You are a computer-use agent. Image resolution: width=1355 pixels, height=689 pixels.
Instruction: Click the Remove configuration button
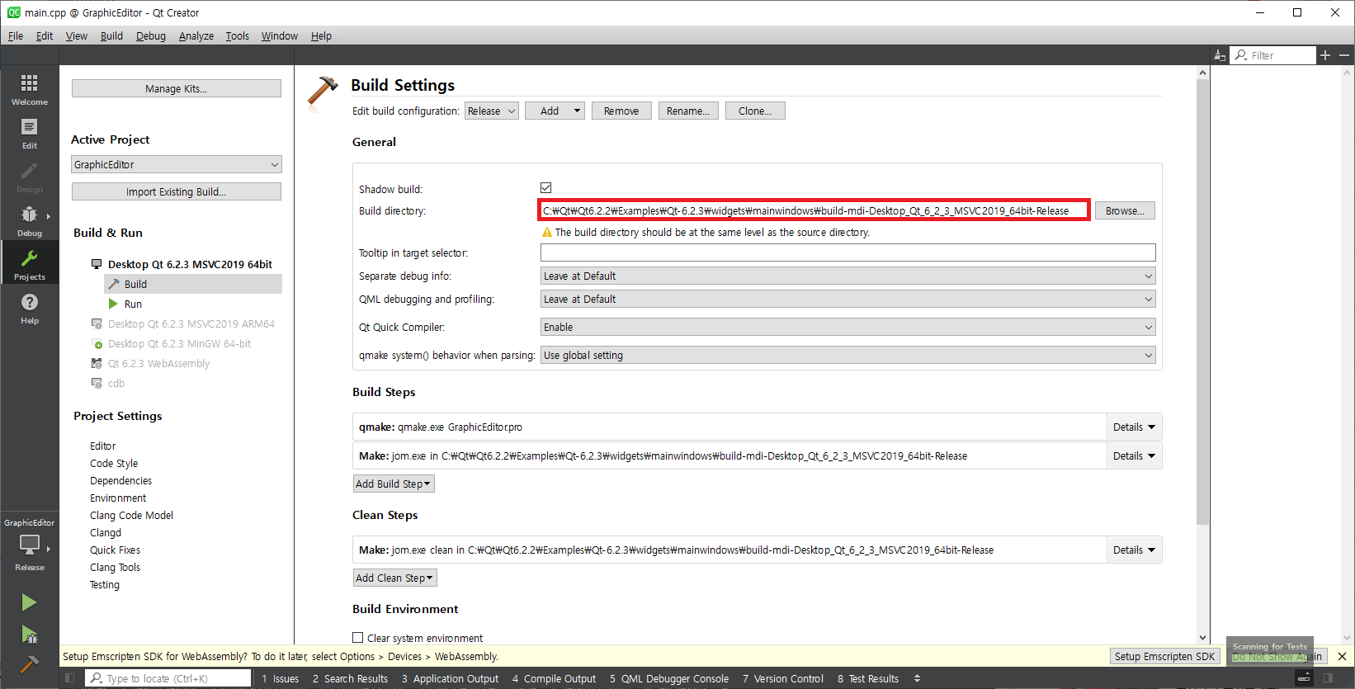(x=621, y=111)
